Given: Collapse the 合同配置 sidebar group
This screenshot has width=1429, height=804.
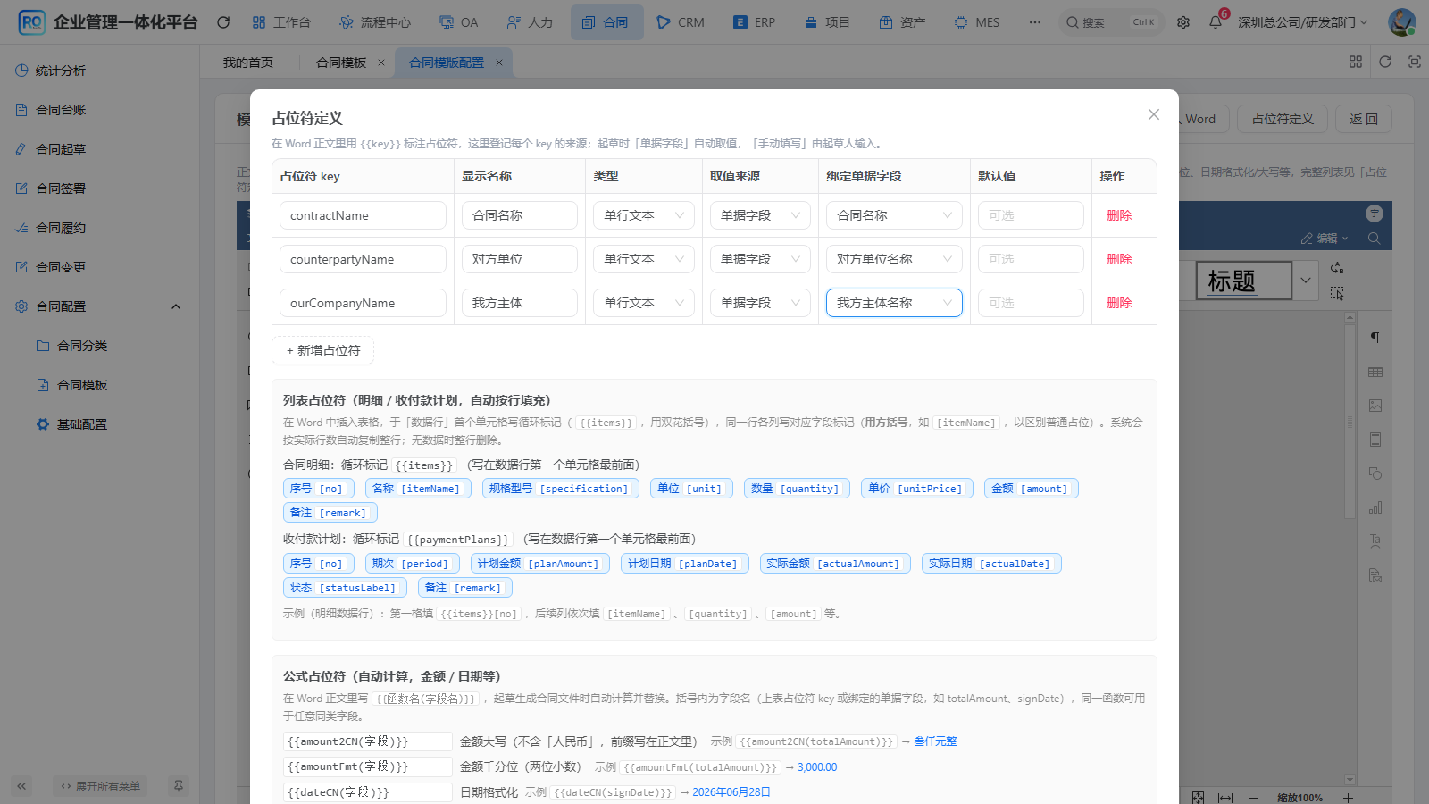Looking at the screenshot, I should point(98,306).
